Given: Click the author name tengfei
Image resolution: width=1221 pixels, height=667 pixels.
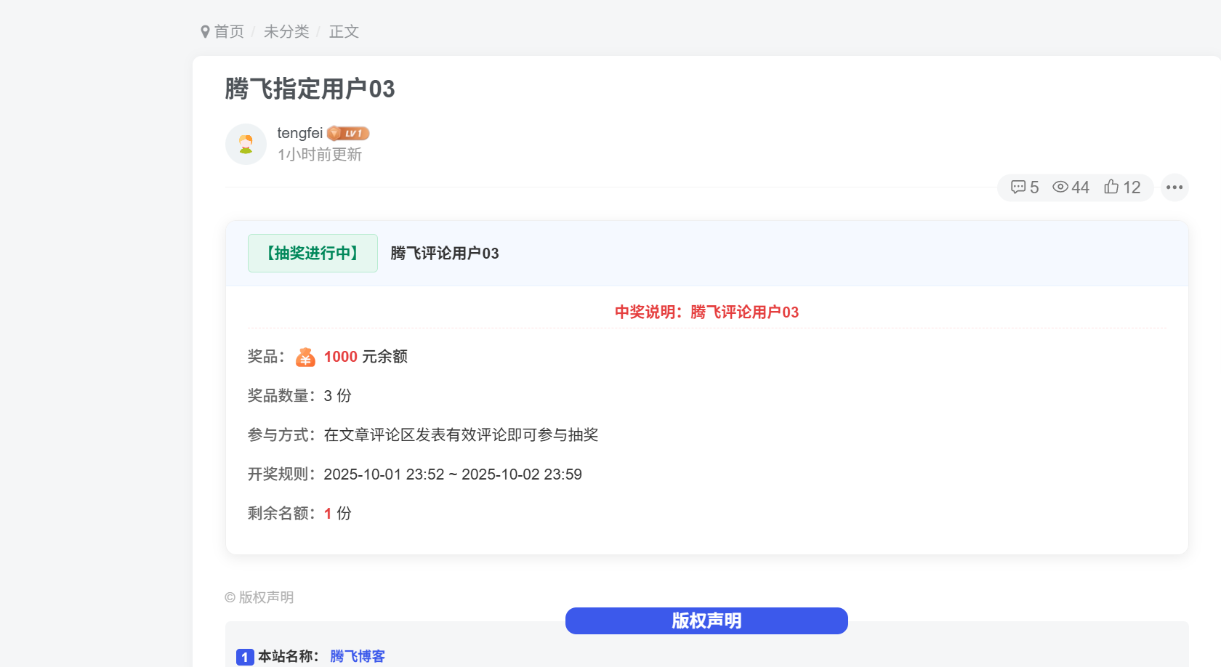Looking at the screenshot, I should 300,133.
